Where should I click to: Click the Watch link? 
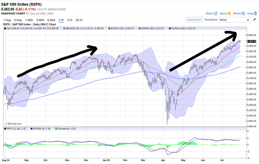[x=237, y=13]
